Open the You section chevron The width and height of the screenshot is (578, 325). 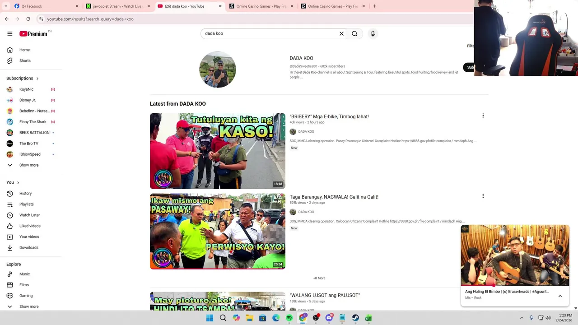18,183
